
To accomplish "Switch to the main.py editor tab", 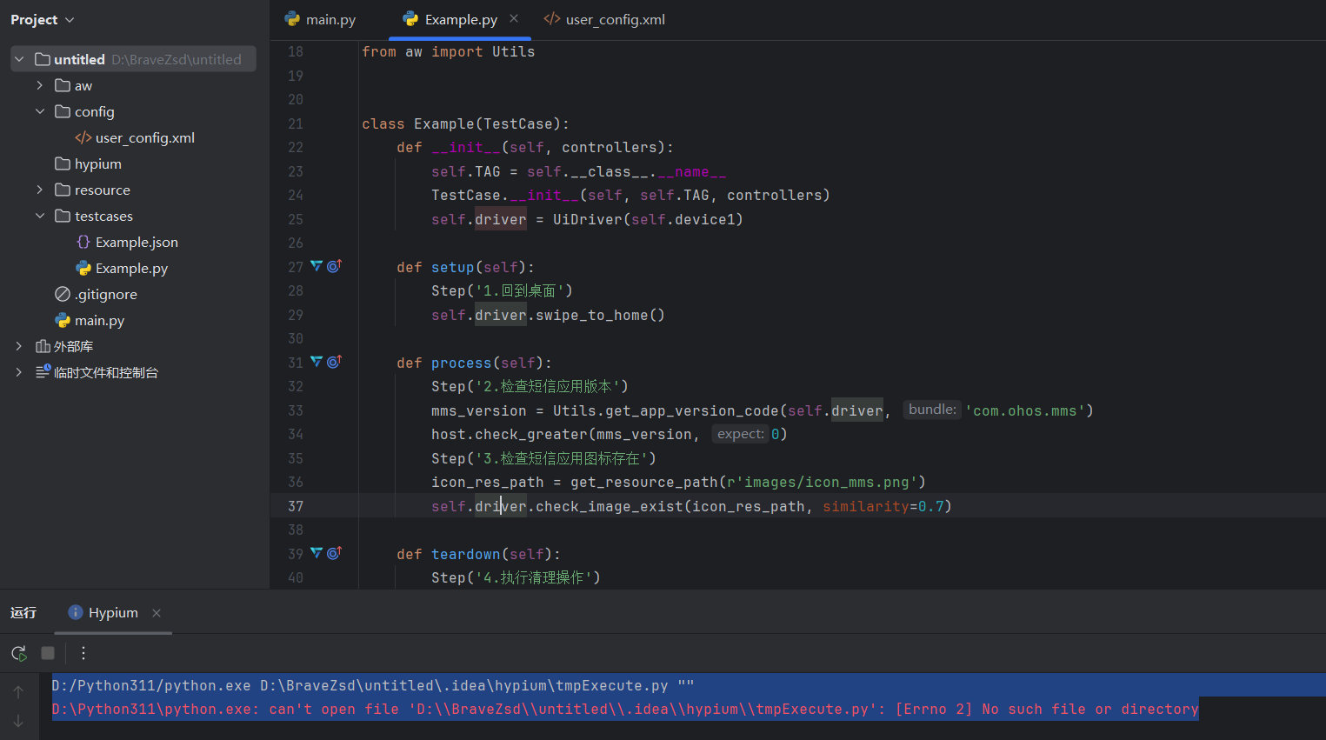I will coord(321,19).
